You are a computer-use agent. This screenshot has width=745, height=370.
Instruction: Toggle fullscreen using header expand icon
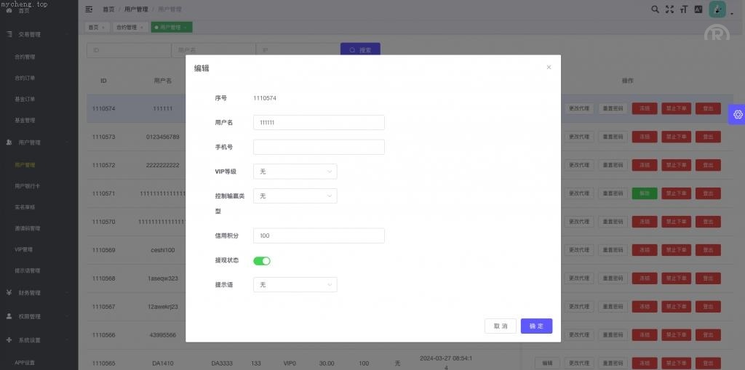pos(669,9)
